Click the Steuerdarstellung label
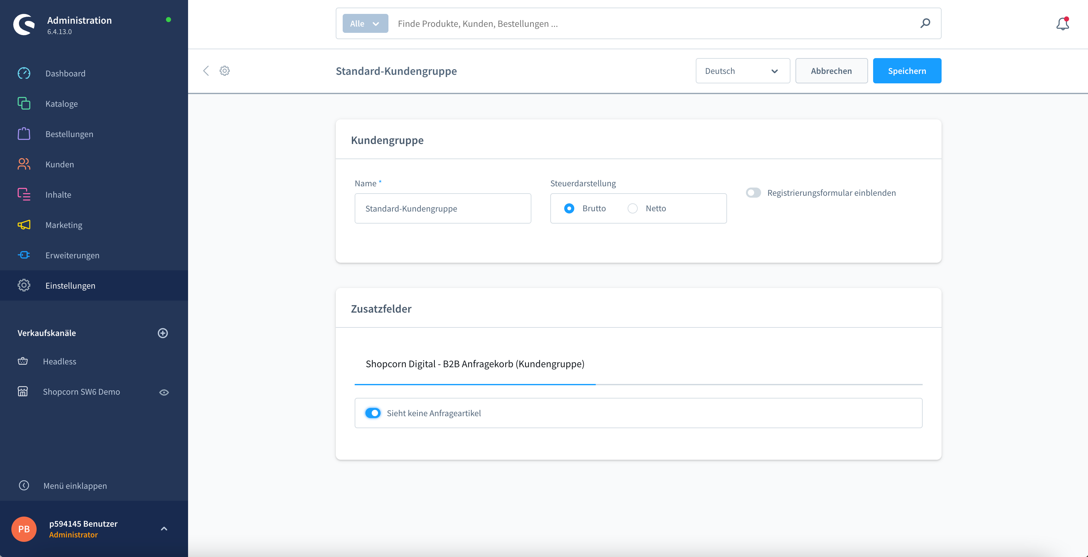 coord(583,183)
